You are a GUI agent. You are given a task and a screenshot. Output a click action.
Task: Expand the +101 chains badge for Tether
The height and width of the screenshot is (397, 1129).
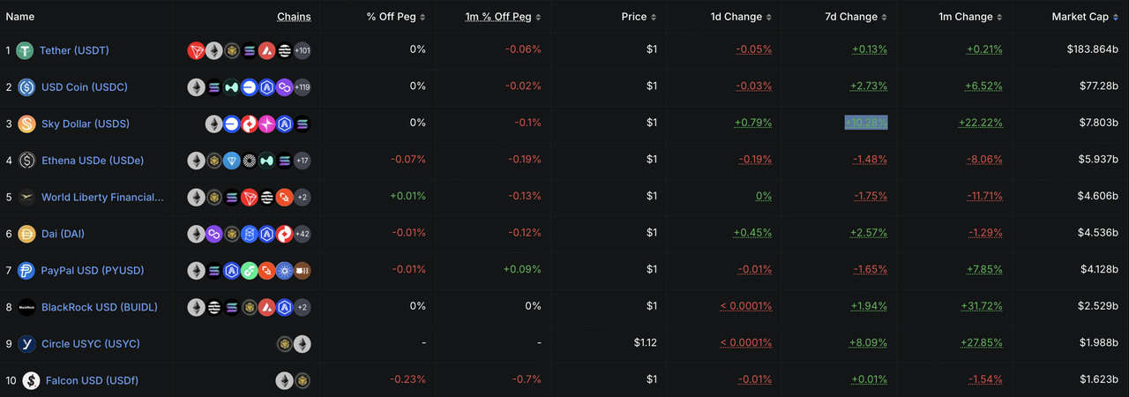coord(302,50)
